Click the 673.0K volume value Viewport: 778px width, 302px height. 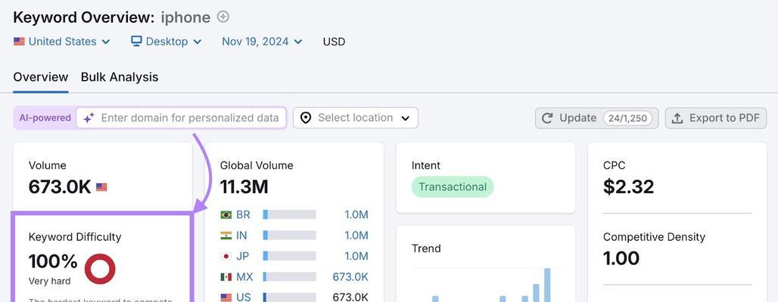60,187
